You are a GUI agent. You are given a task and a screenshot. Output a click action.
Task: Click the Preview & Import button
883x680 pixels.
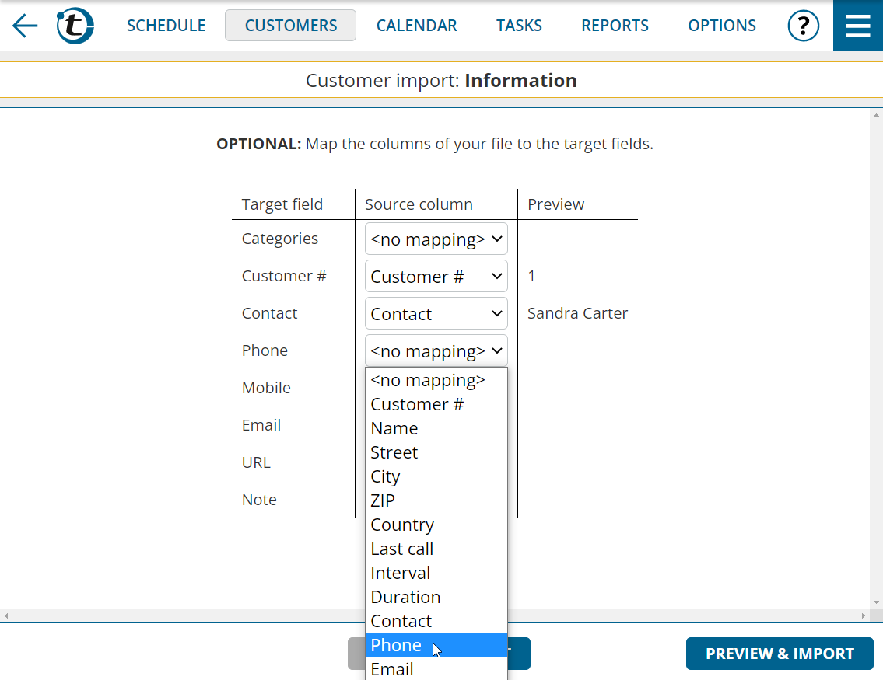(779, 654)
